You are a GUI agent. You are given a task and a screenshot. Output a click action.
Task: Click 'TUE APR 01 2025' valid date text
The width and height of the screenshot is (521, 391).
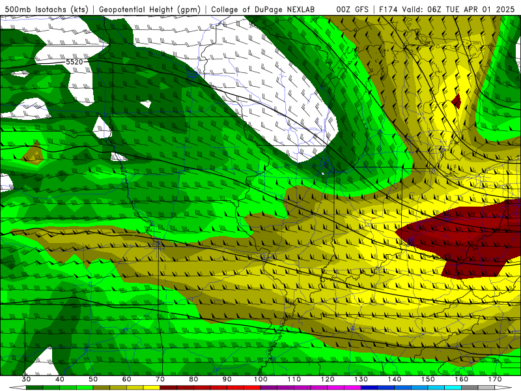click(x=480, y=10)
